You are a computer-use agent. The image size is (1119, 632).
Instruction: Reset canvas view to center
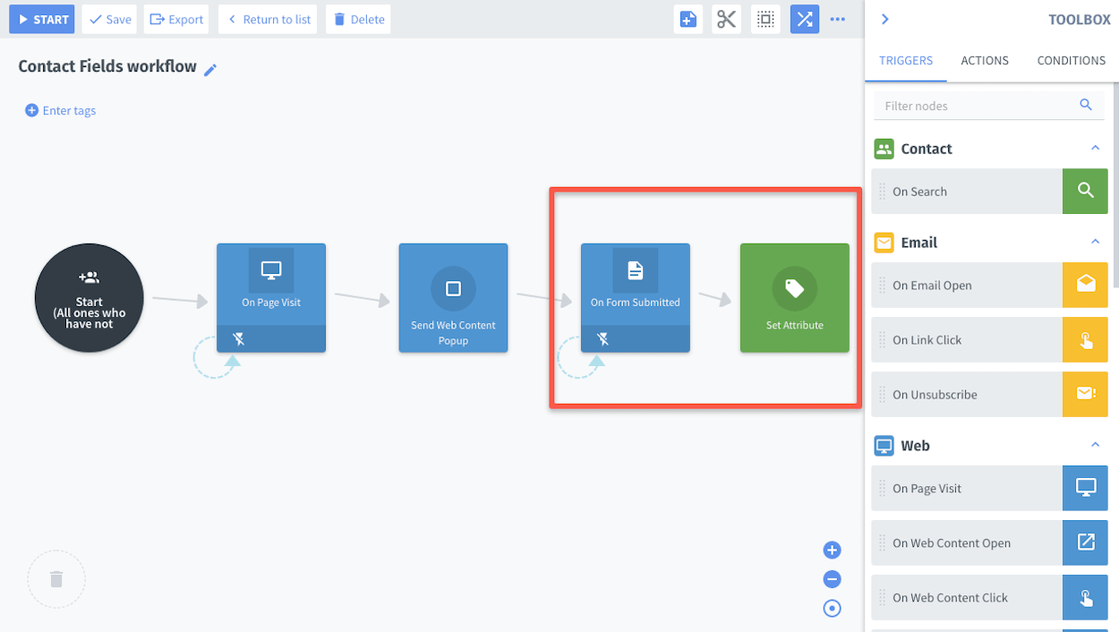click(x=832, y=609)
